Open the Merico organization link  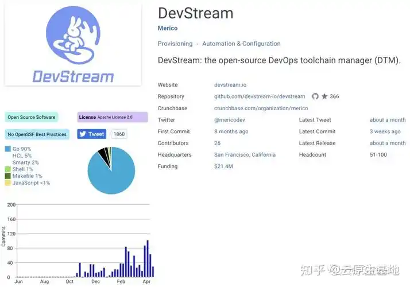tap(168, 28)
